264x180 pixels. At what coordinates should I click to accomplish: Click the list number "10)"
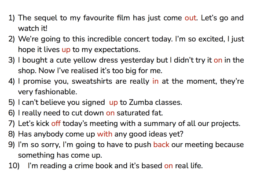[14, 166]
